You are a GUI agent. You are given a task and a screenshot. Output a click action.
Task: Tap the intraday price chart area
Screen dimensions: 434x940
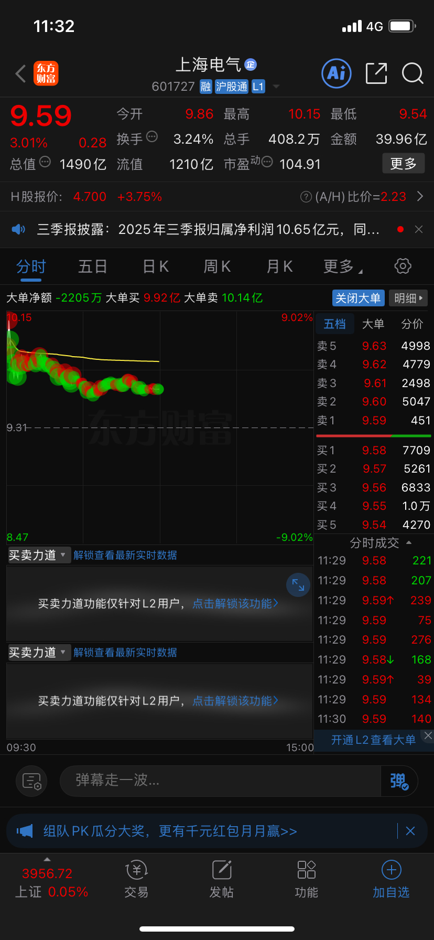pos(160,428)
